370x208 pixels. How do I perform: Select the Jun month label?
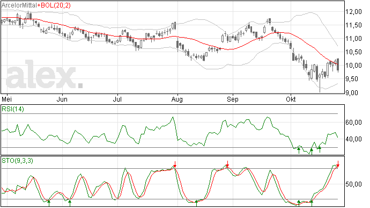point(62,99)
